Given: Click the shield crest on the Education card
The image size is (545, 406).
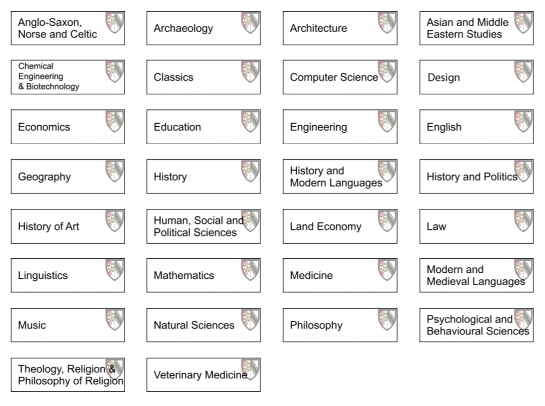Looking at the screenshot, I should click(x=251, y=122).
